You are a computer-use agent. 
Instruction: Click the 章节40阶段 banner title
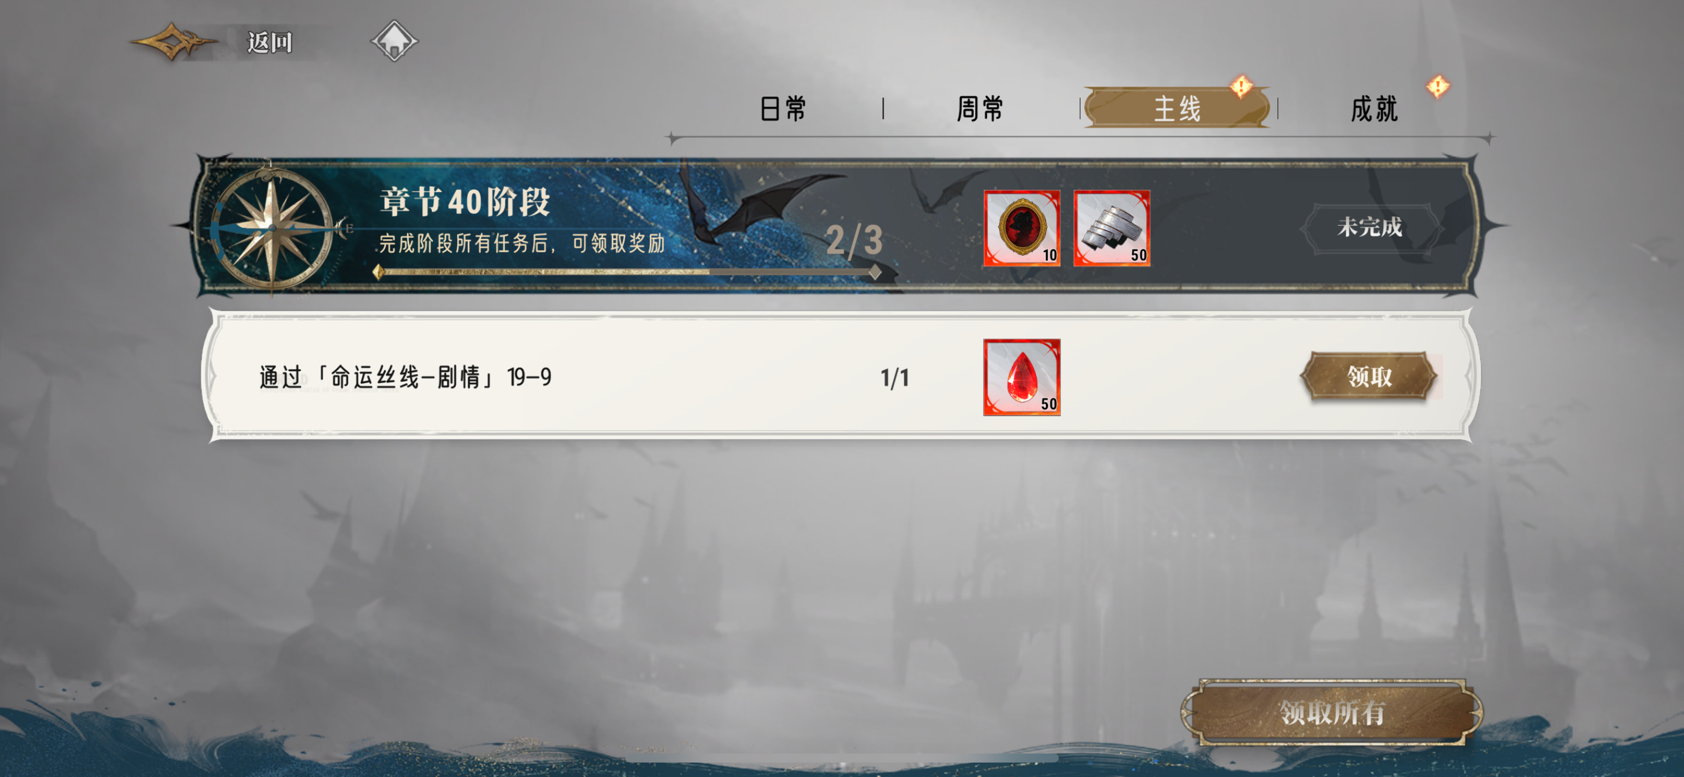coord(465,201)
